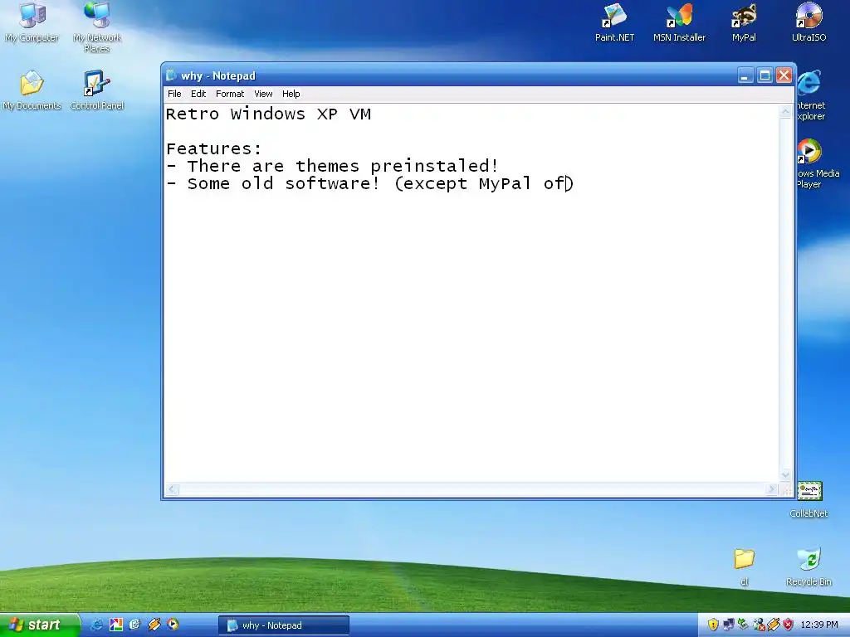Select the Control Panel desktop shortcut
The image size is (850, 637).
coord(97,90)
